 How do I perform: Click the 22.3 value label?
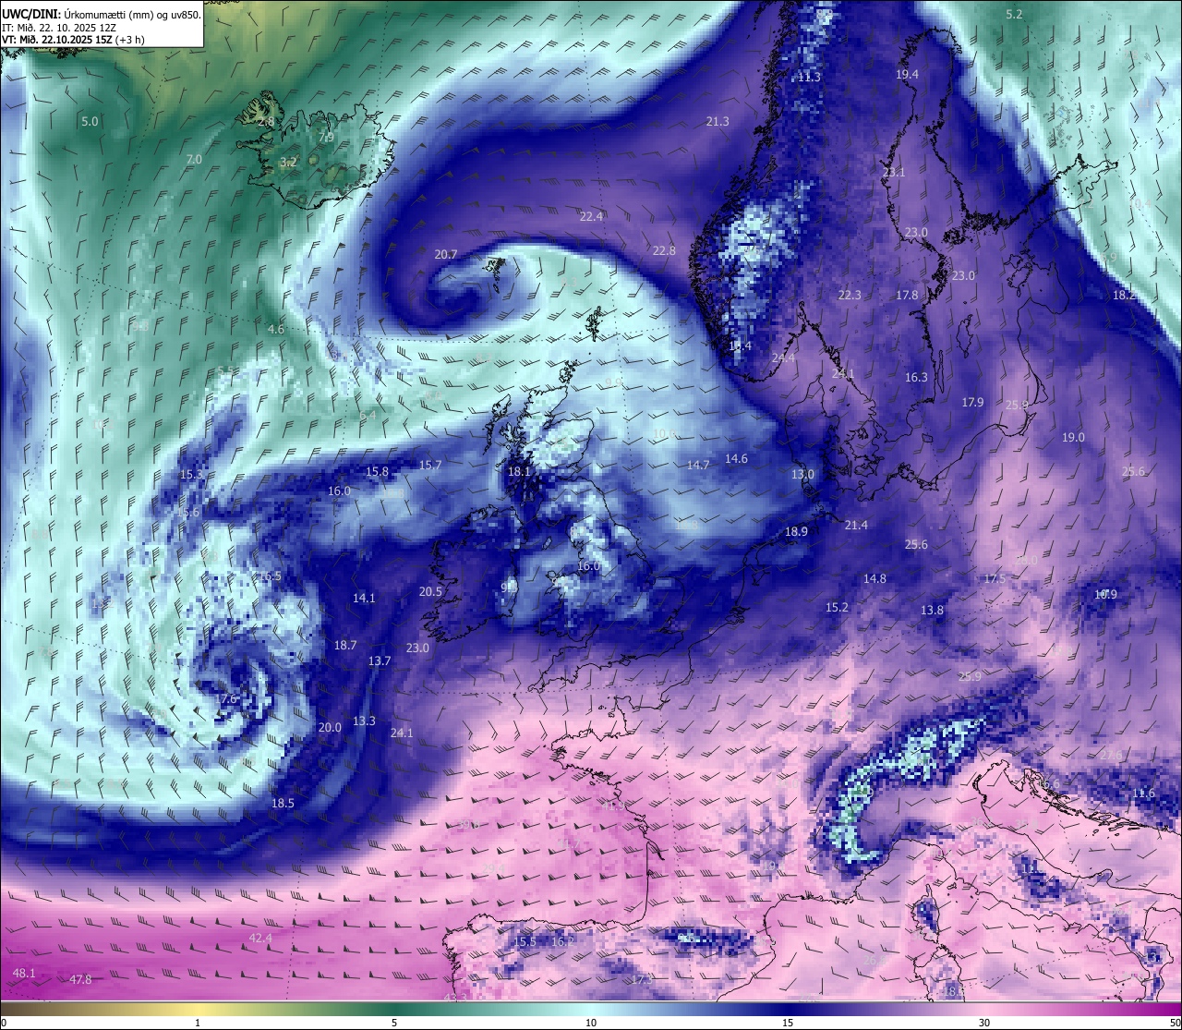[850, 295]
